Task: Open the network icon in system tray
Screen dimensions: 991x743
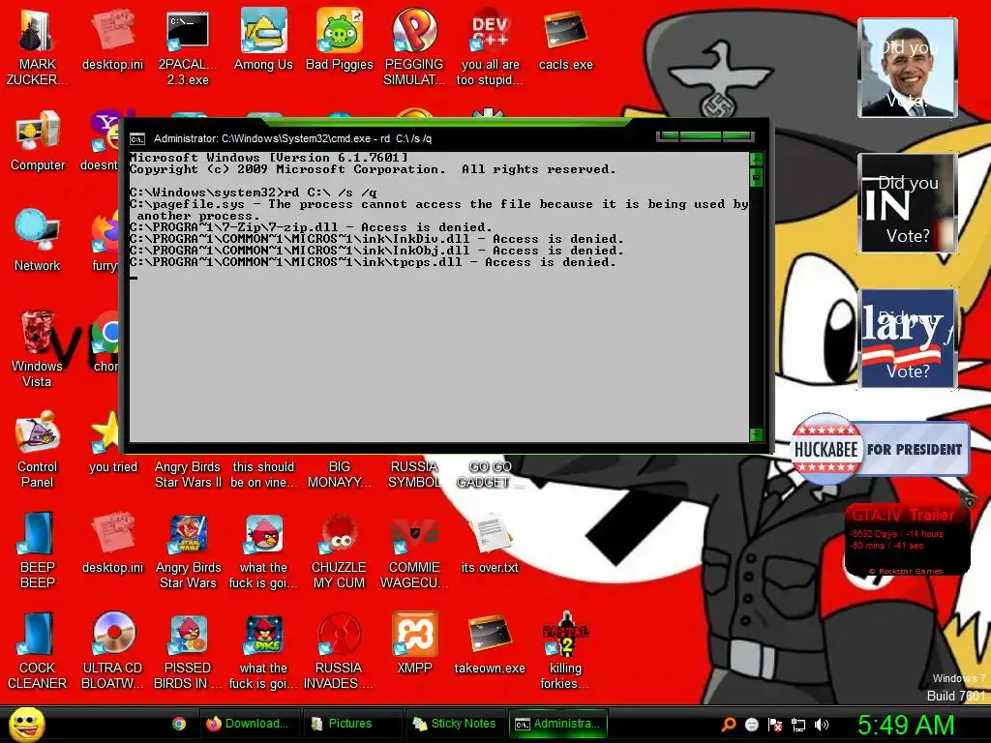Action: [x=798, y=725]
